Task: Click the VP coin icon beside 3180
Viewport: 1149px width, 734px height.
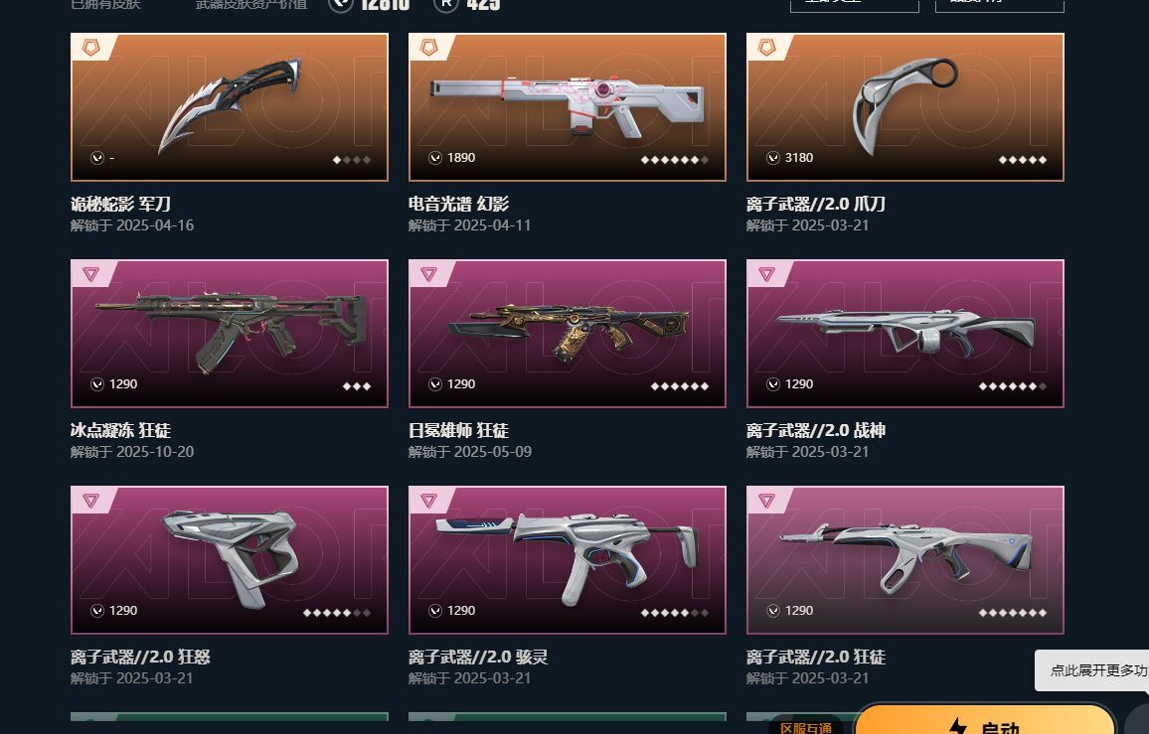Action: coord(773,158)
